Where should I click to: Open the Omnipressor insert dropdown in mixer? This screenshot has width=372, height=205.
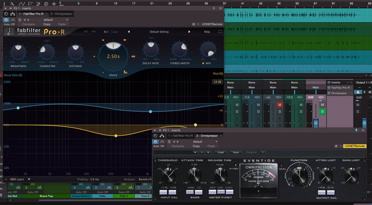352,93
